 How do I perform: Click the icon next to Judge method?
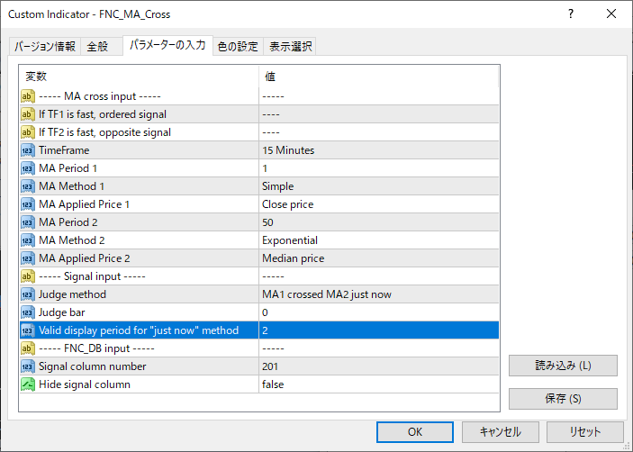27,294
